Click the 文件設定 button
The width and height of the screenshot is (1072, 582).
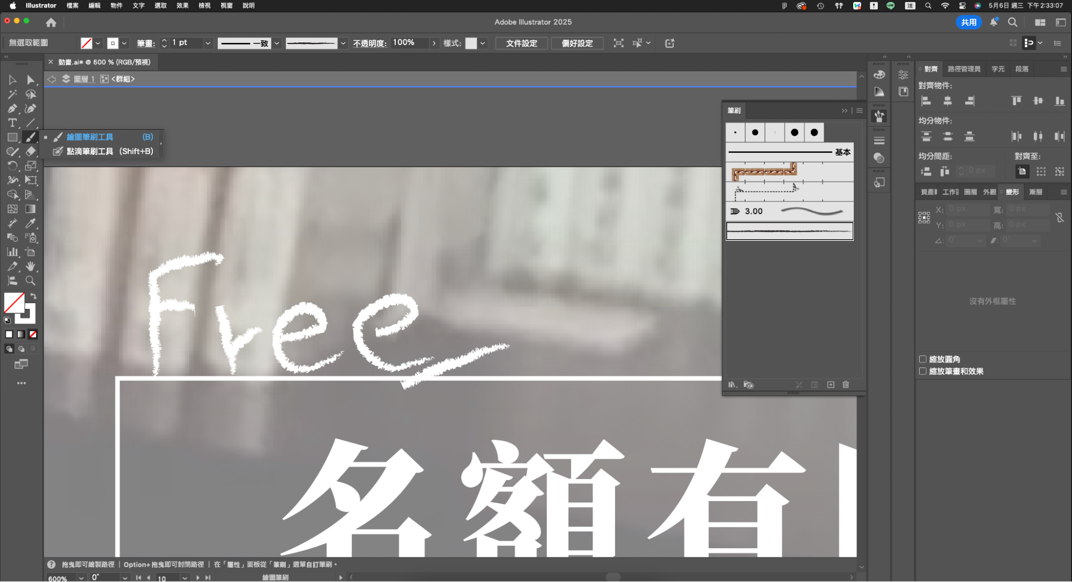click(x=521, y=43)
